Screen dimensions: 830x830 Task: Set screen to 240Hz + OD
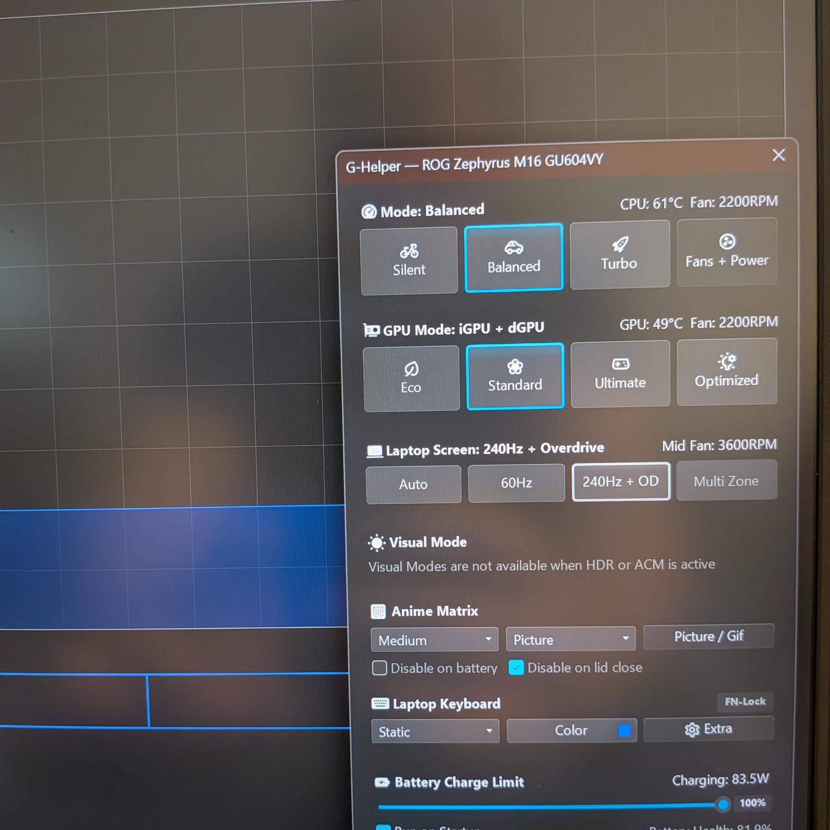click(x=621, y=481)
